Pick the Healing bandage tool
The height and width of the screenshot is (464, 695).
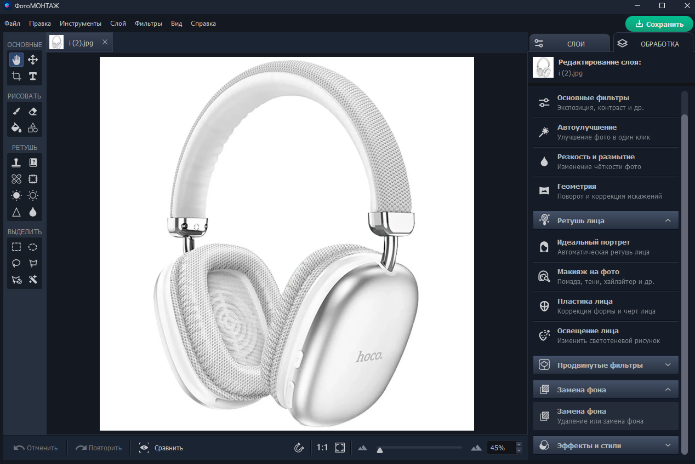[16, 179]
